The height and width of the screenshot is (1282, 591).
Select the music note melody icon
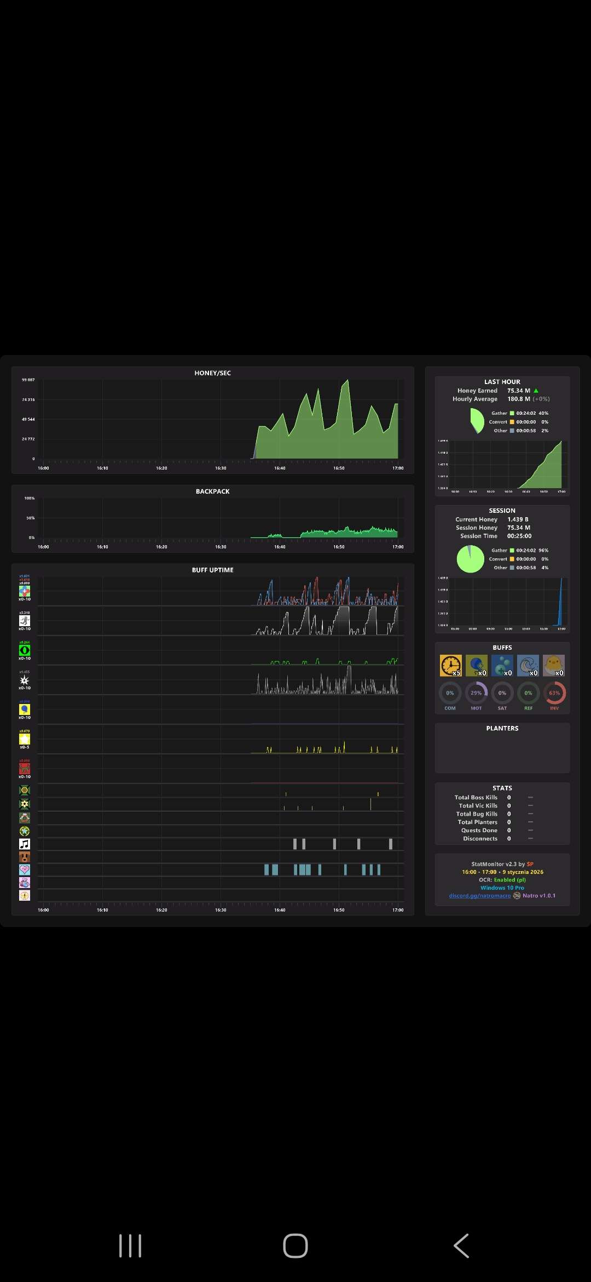click(25, 844)
